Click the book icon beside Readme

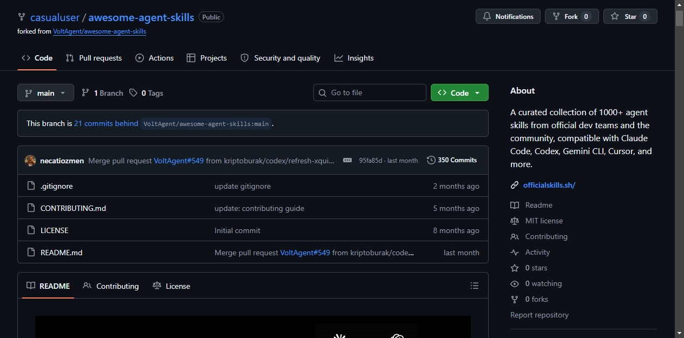pyautogui.click(x=515, y=205)
